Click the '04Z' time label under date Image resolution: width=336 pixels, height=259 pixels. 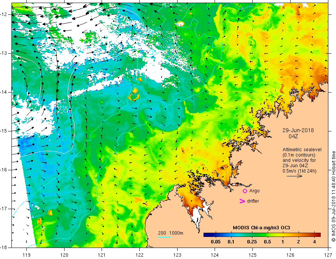coord(293,136)
